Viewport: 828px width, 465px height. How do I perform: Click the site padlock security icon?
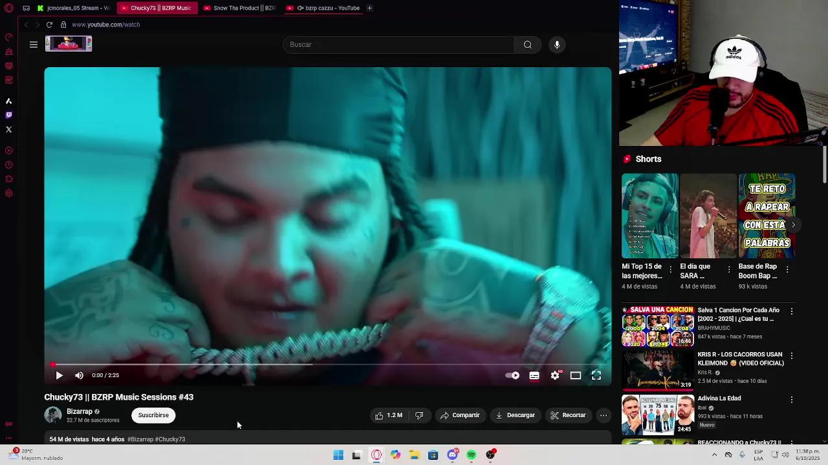pyautogui.click(x=63, y=25)
